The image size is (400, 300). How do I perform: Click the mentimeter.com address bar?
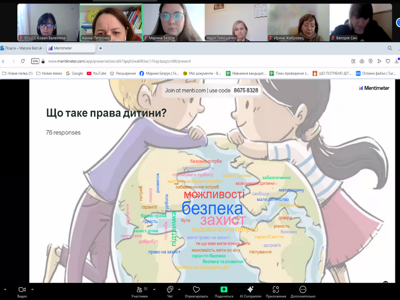(x=119, y=61)
